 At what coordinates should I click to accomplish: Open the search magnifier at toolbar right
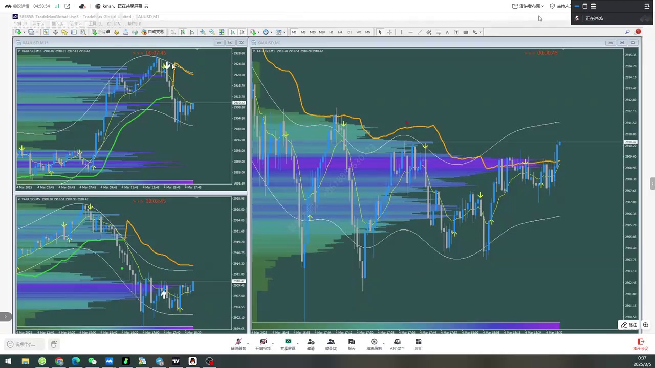[627, 32]
